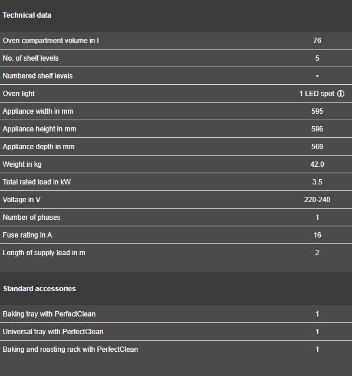Click the Oven light label
This screenshot has height=376, width=352.
[19, 94]
